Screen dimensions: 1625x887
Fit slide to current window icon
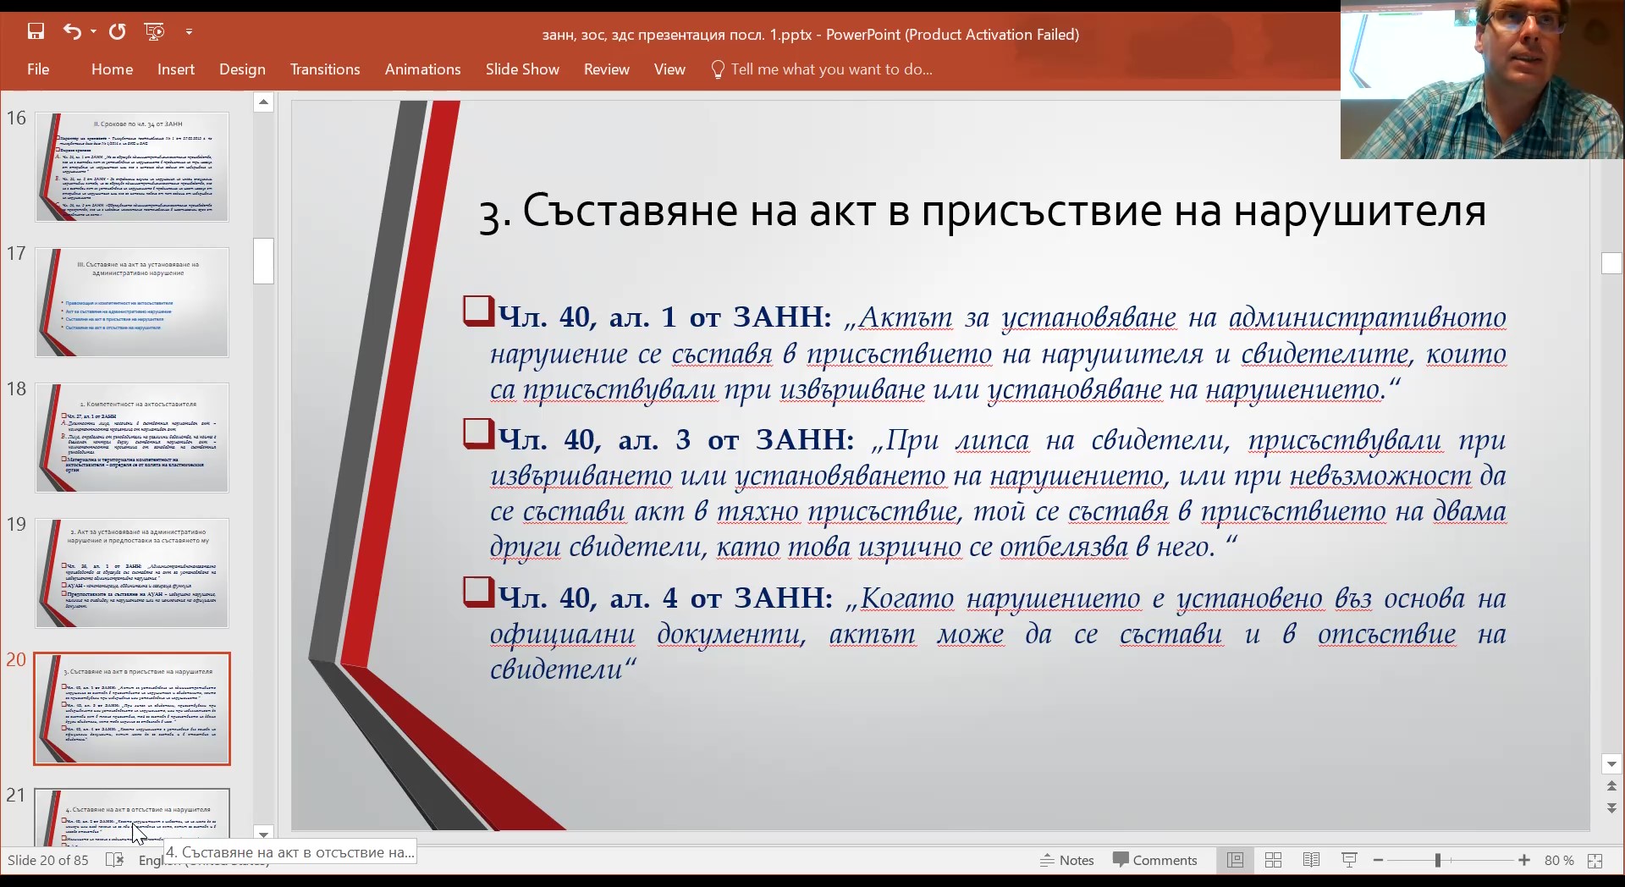click(x=1595, y=860)
